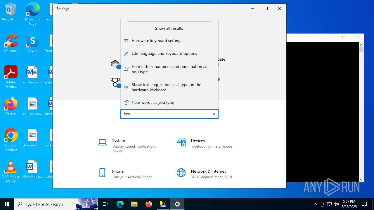Open Adobe Acrobat desktop shortcut
The width and height of the screenshot is (374, 210).
pos(11,77)
